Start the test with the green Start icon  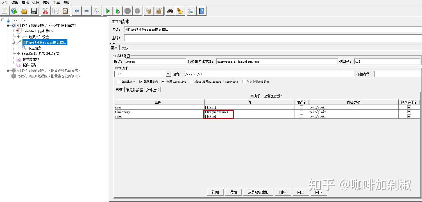(x=108, y=11)
